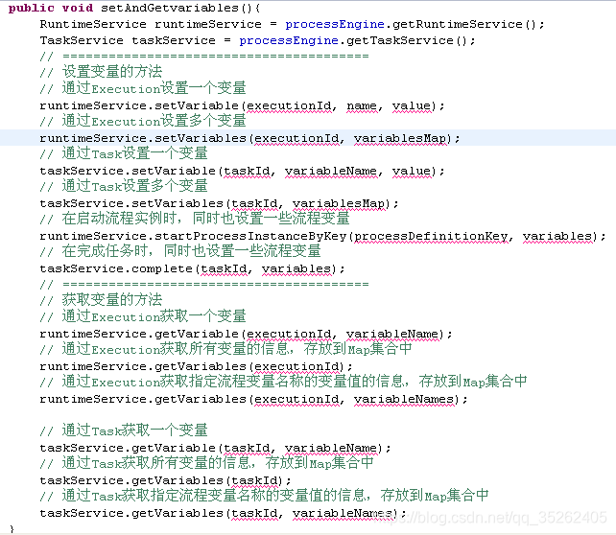Click taskId in taskService.setVariable call
The width and height of the screenshot is (616, 535).
coord(247,171)
